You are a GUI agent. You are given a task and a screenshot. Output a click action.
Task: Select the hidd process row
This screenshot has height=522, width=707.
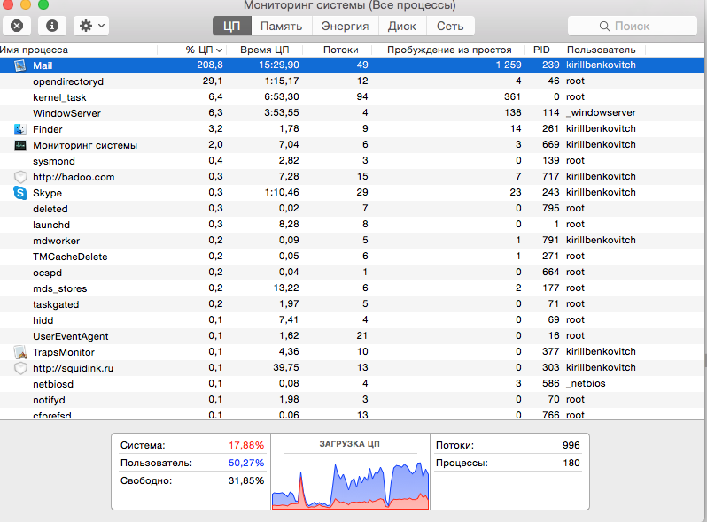[x=352, y=319]
